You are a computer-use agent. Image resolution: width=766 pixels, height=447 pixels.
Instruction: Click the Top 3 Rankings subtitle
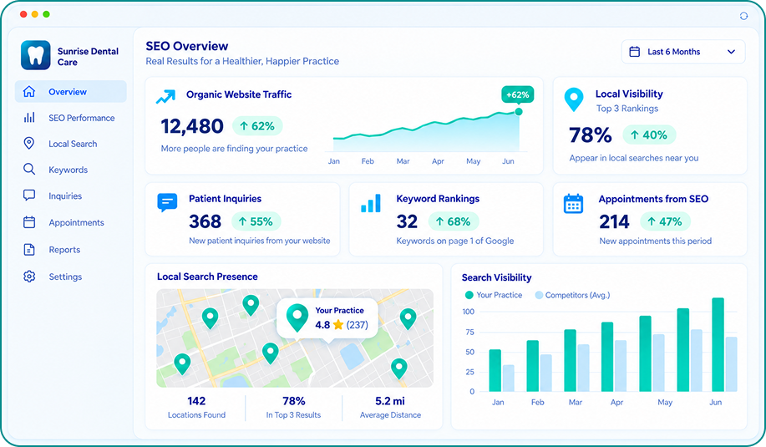tap(626, 109)
